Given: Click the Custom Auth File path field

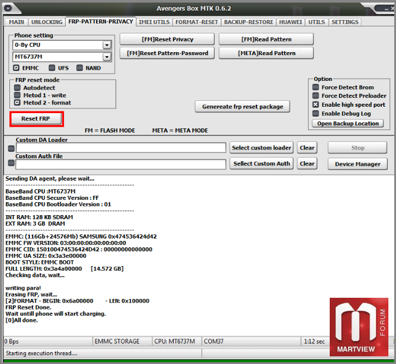Looking at the screenshot, I should [x=121, y=164].
